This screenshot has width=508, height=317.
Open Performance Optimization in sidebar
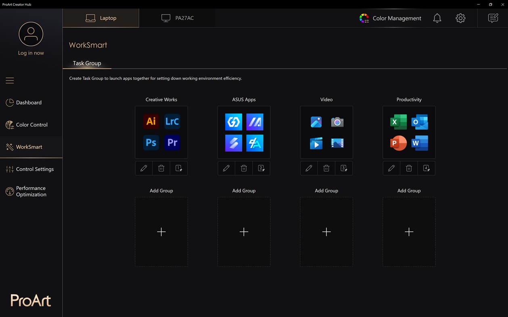[x=31, y=191]
